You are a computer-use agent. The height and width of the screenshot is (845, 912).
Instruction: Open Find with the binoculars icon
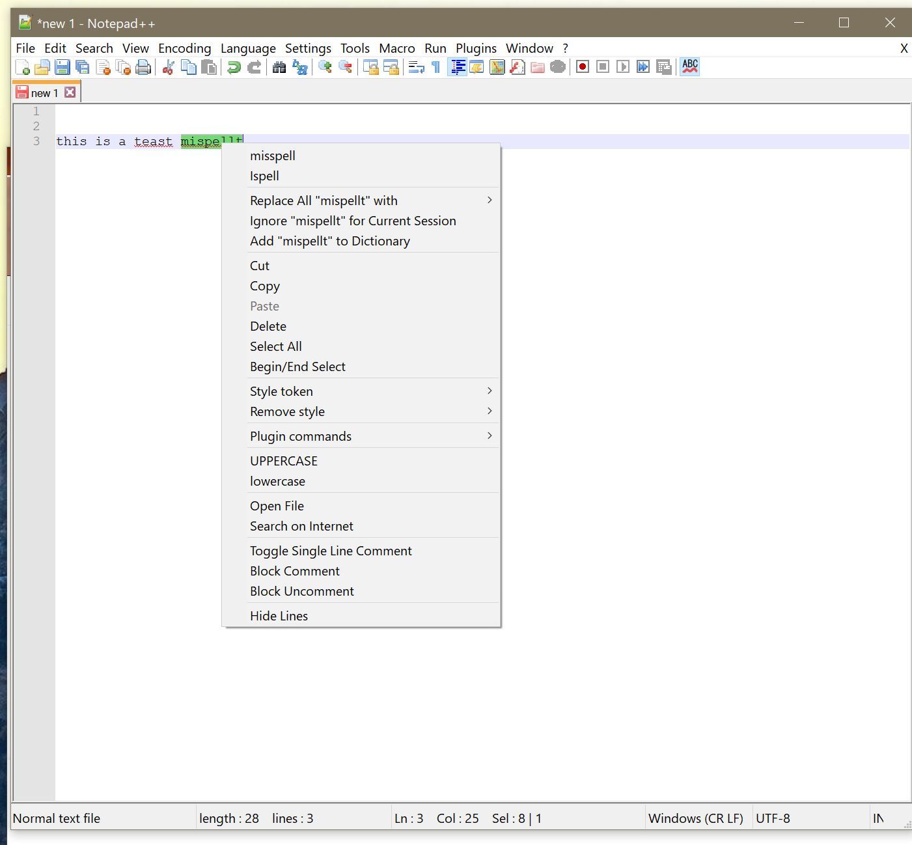click(x=279, y=67)
